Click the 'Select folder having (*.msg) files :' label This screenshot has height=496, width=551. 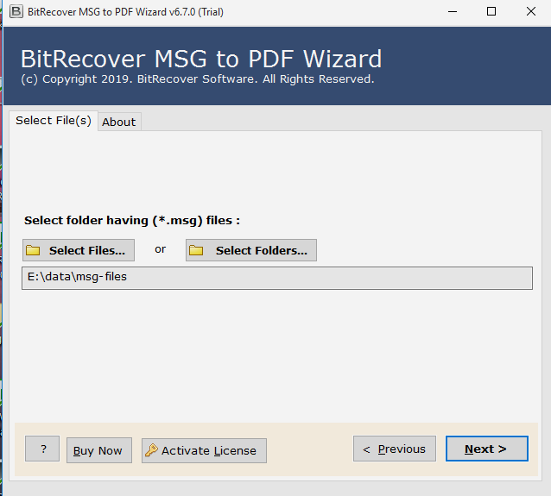(x=132, y=221)
